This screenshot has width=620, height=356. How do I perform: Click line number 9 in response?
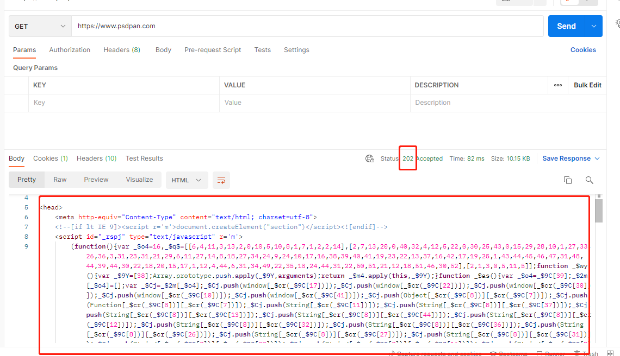(x=27, y=247)
